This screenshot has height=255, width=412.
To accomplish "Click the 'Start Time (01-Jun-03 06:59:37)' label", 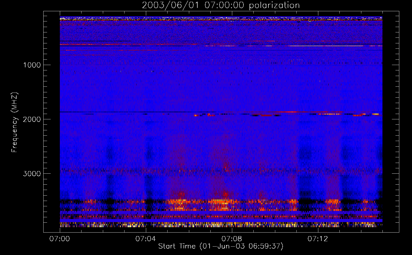I will pos(221,246).
